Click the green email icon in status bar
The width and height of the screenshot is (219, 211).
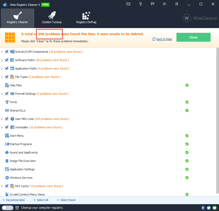[x=215, y=208]
